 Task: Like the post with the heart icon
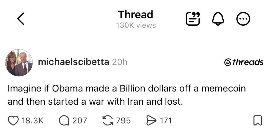[x=13, y=121]
